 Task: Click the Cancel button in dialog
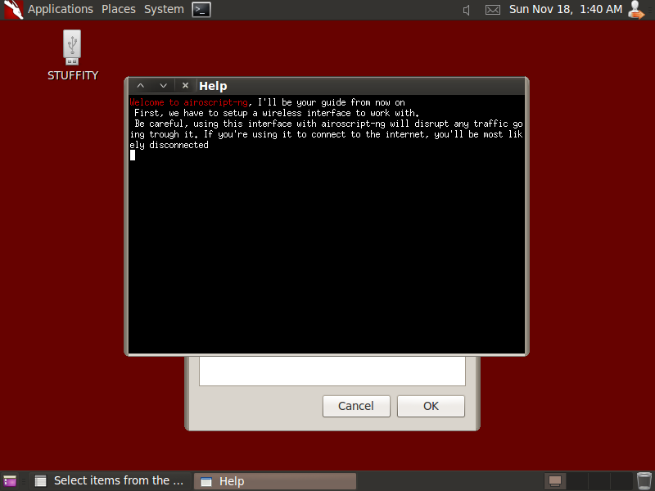(356, 406)
